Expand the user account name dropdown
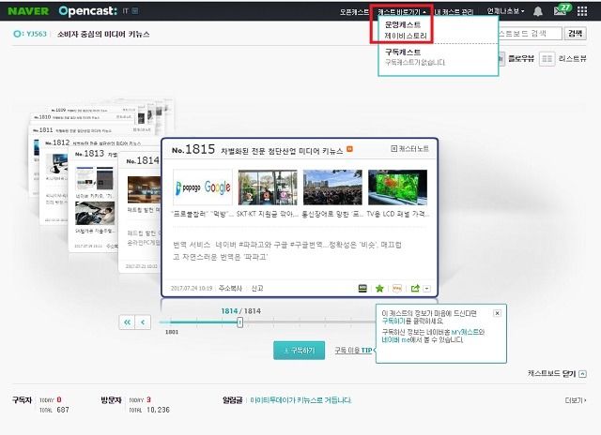The image size is (601, 435). [505, 11]
